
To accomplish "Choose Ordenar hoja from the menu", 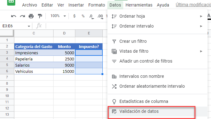I will coord(157,16).
